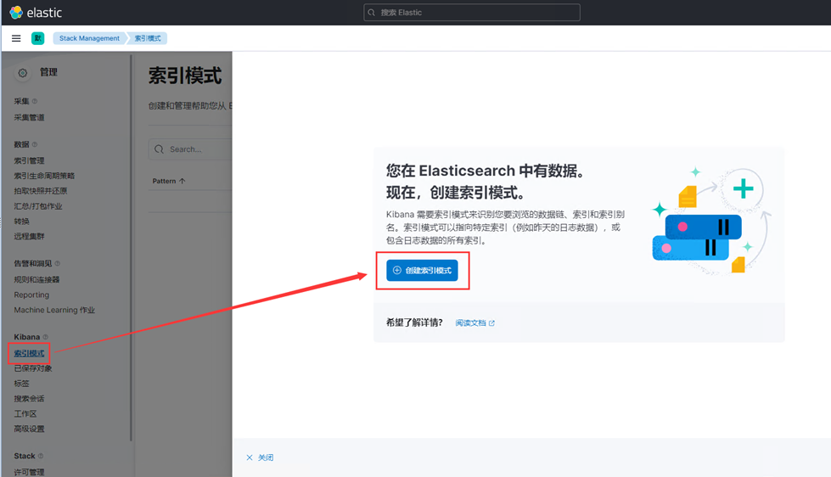Open 已保存对象 in the sidebar

pyautogui.click(x=33, y=368)
